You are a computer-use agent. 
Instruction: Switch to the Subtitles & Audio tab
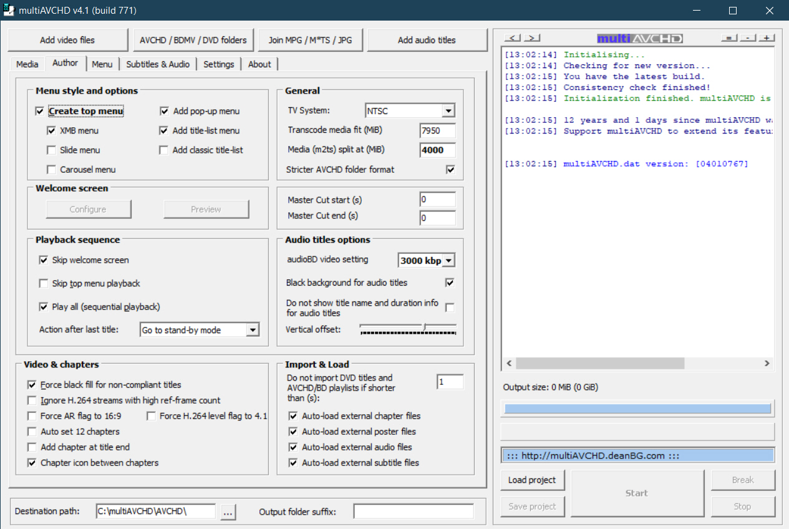tap(158, 64)
